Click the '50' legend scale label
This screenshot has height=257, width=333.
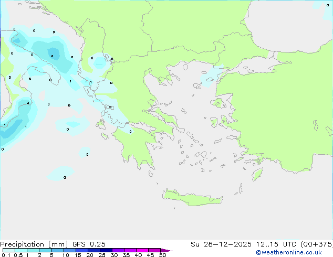click(162, 255)
